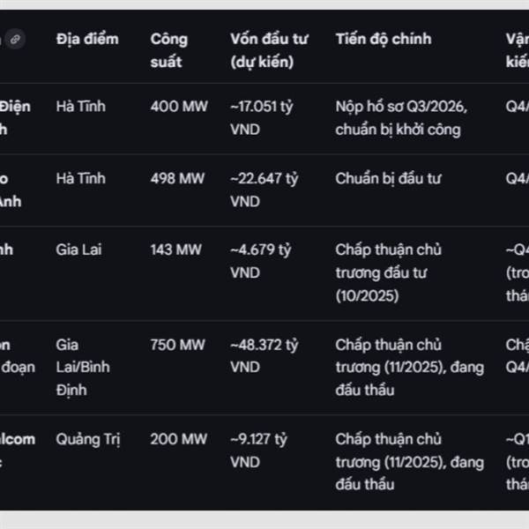
Task: Select the ~48.372 tỷ VND cell
Action: coord(264,356)
